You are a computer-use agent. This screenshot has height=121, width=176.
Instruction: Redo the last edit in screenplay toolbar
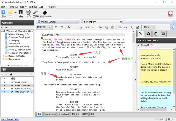(62, 27)
